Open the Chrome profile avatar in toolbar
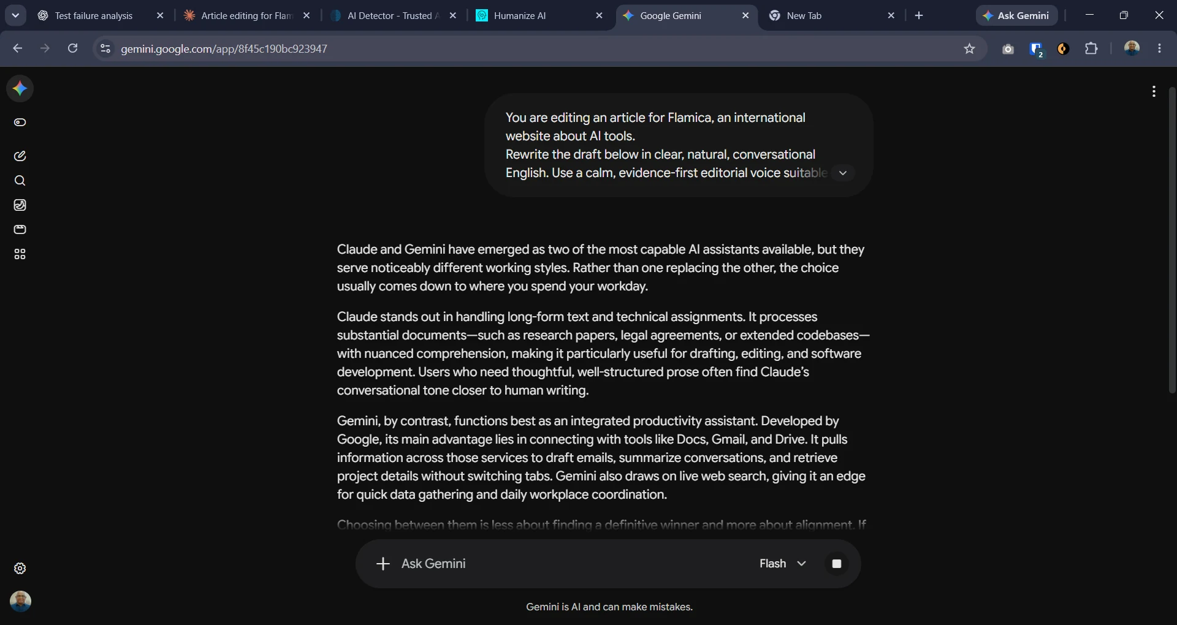 tap(1132, 48)
